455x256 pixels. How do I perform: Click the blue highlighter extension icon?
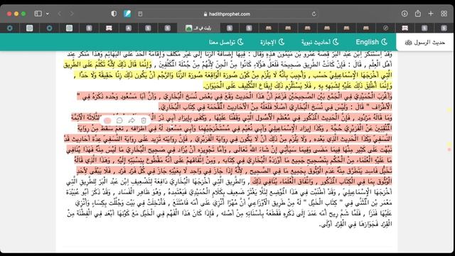(x=127, y=14)
